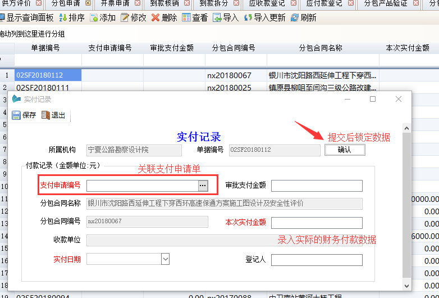The image size is (439, 298).
Task: Click the 查看 view icon
Action: 186,17
